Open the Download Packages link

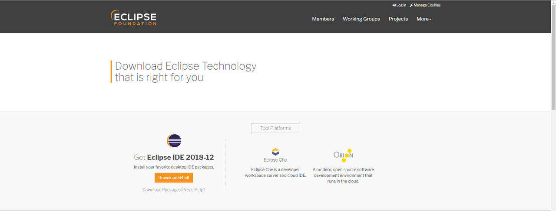pos(162,190)
